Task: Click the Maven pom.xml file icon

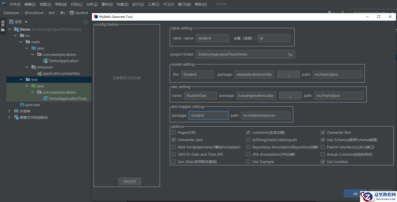Action: click(22, 105)
